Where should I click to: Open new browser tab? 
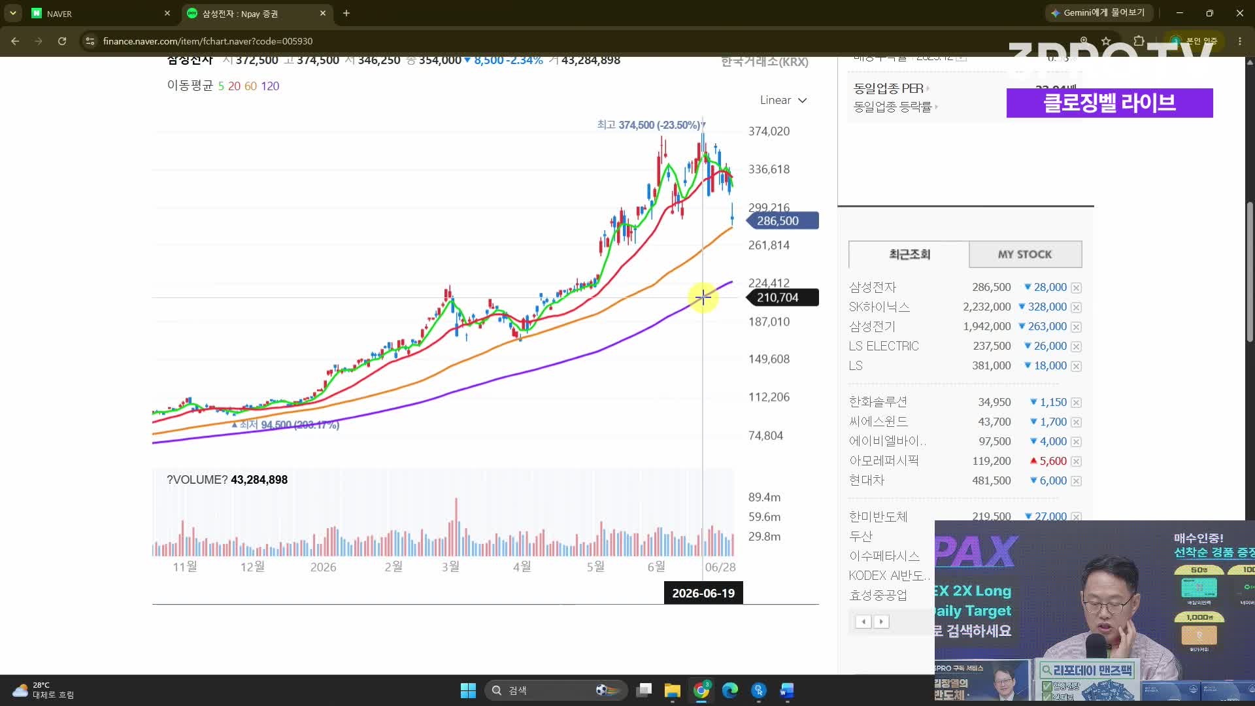coord(346,13)
